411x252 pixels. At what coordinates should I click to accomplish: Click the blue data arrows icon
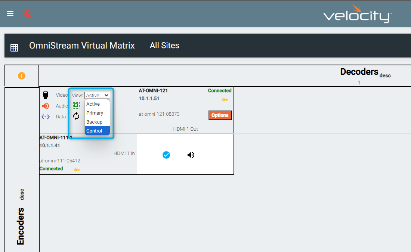pyautogui.click(x=46, y=117)
